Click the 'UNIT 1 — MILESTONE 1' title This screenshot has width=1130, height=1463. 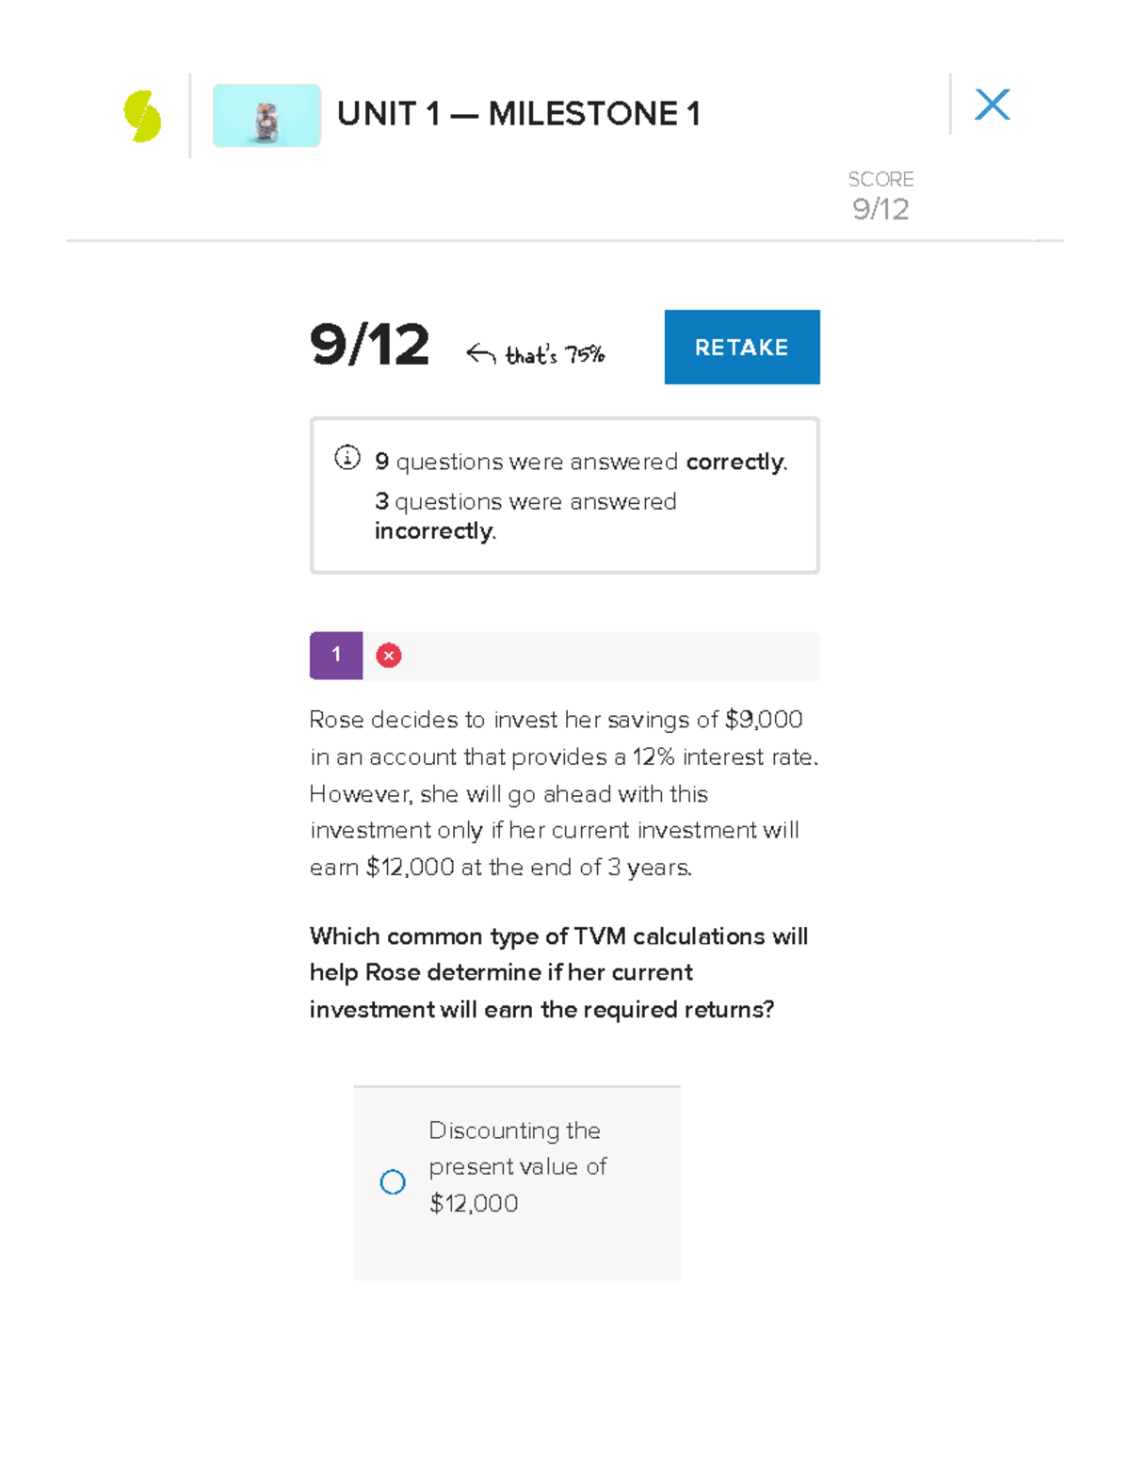(518, 114)
